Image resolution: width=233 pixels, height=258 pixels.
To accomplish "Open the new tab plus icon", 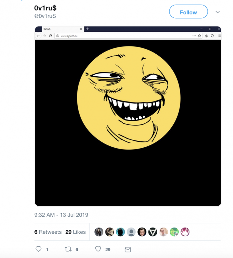I will [87, 29].
